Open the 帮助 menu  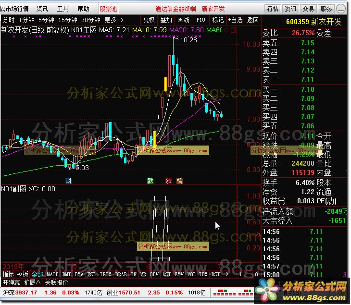pyautogui.click(x=83, y=9)
